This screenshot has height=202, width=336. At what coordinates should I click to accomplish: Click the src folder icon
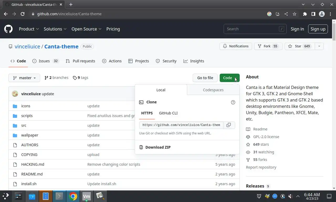click(15, 125)
